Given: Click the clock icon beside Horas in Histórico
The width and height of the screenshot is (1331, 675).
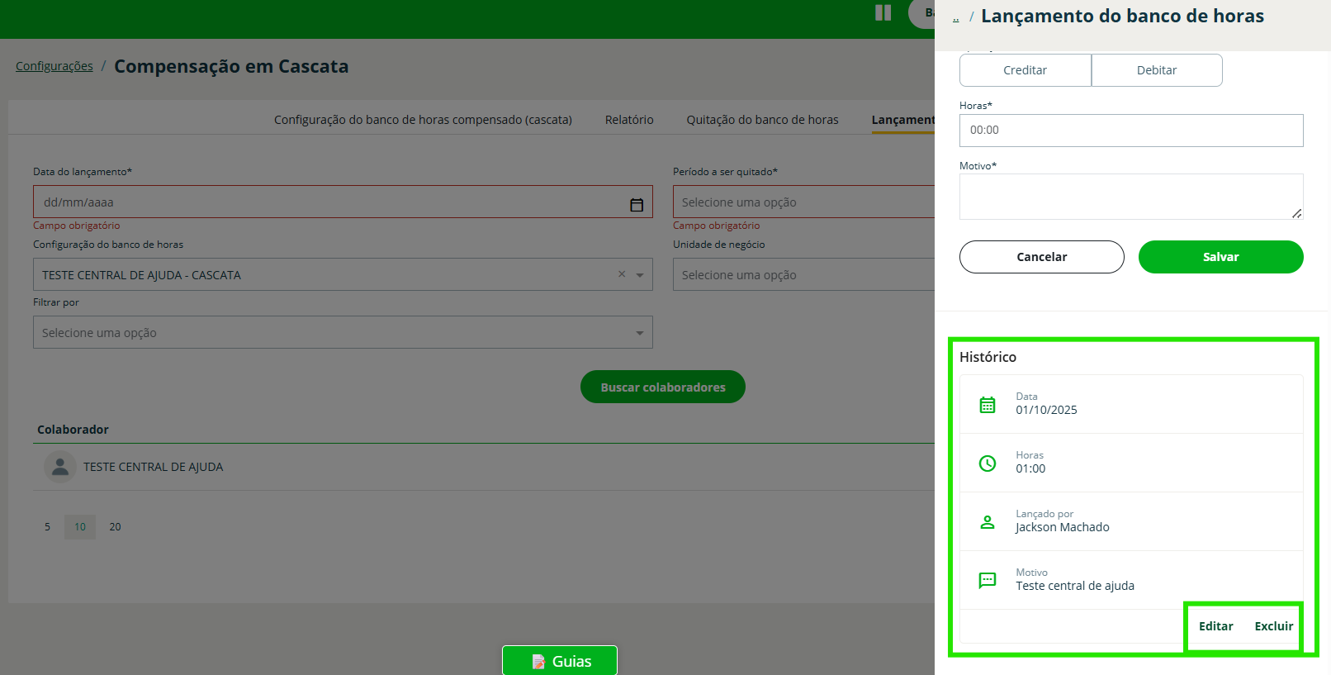Looking at the screenshot, I should 987,463.
